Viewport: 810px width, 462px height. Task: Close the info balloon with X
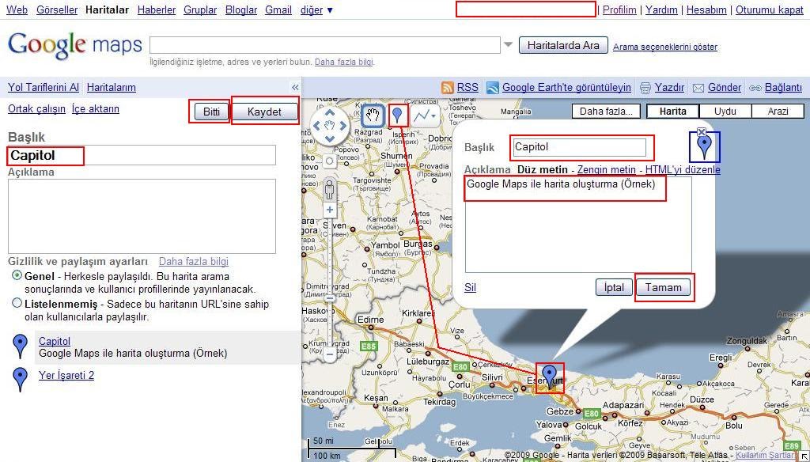[702, 132]
